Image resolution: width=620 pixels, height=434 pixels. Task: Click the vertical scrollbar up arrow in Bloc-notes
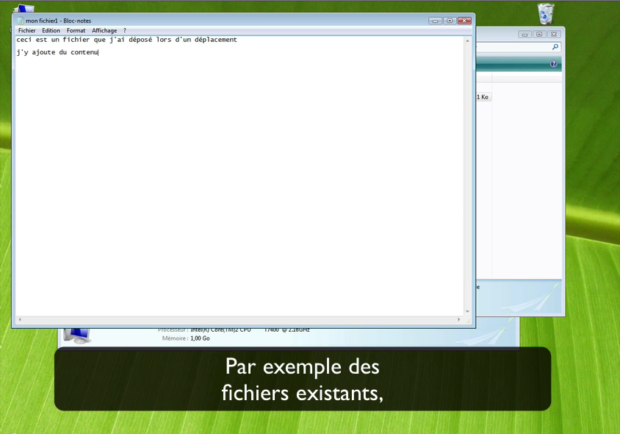[467, 40]
